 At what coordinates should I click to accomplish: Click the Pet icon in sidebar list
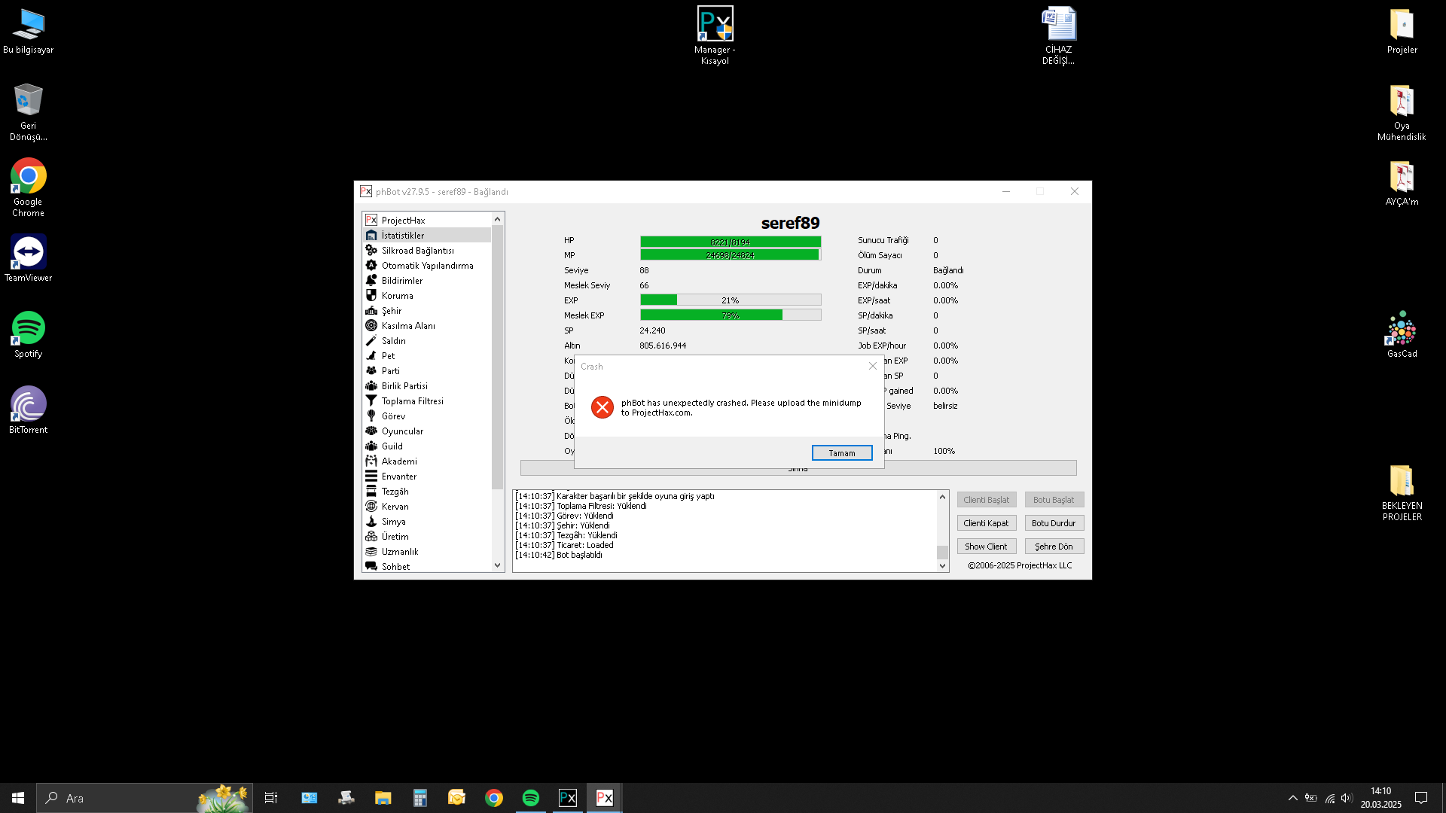371,355
